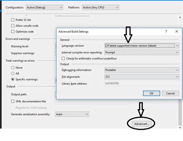
Task: Click scrollbar up arrow in Build page
Action: tap(180, 17)
